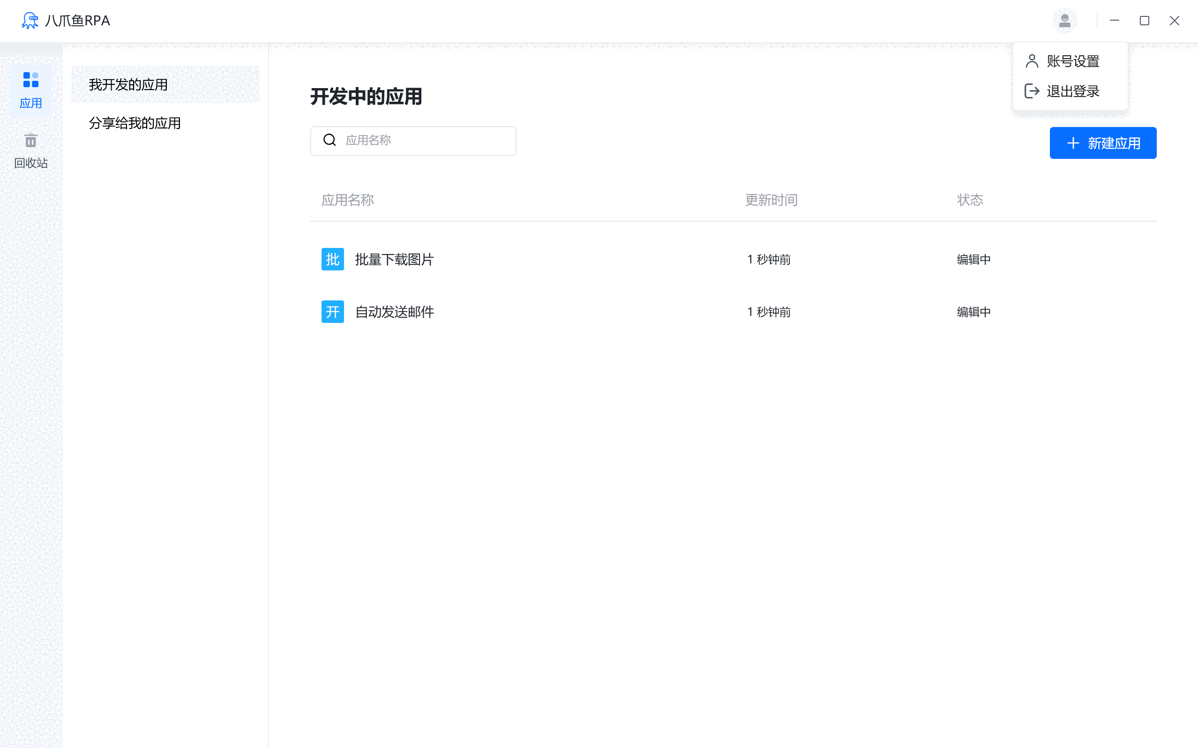Switch to 我开发的应用 section

pyautogui.click(x=128, y=84)
